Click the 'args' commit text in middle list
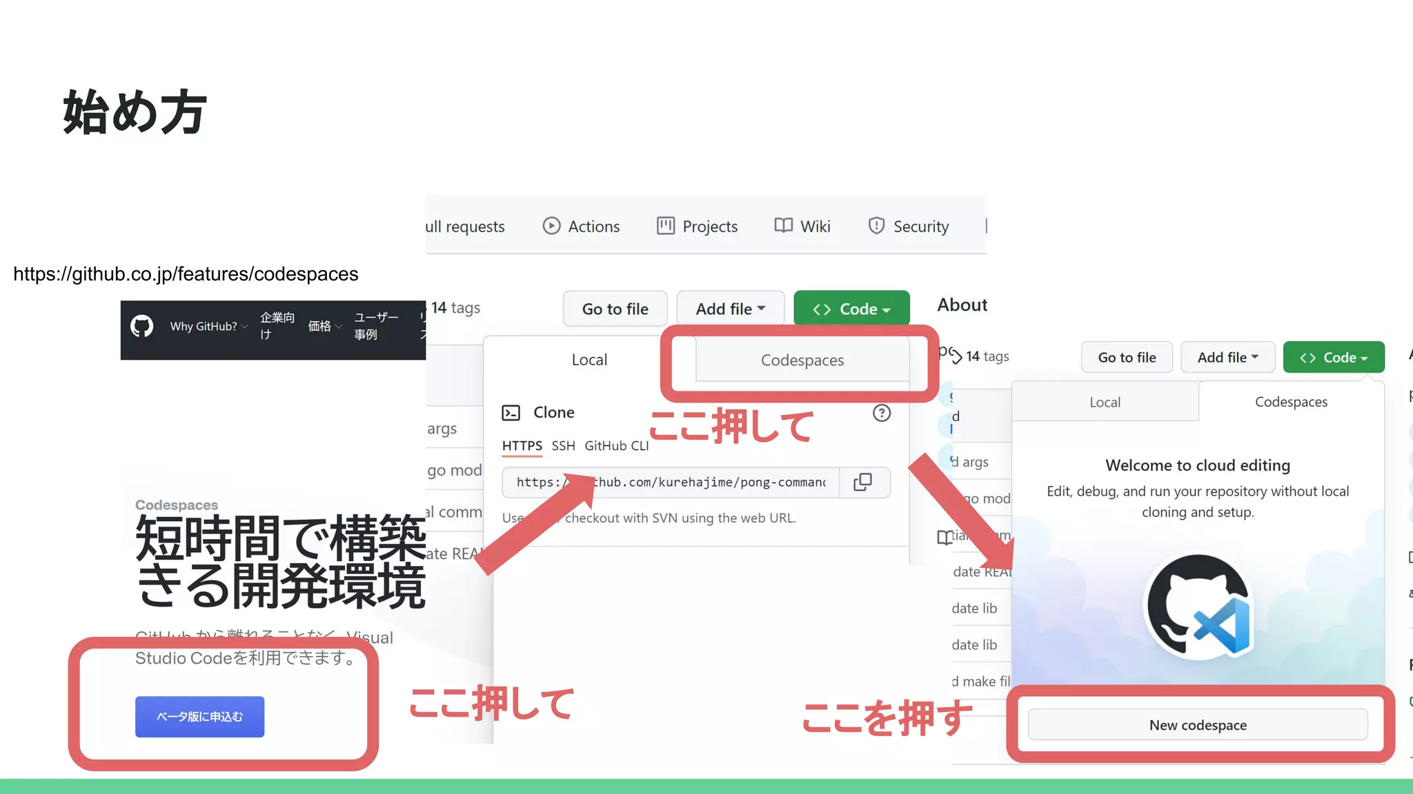 pos(442,429)
